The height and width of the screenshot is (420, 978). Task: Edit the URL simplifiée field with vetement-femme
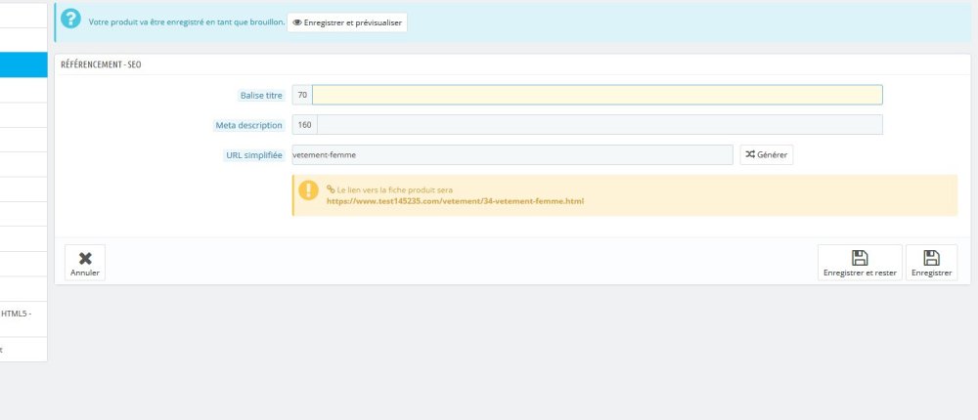point(512,154)
